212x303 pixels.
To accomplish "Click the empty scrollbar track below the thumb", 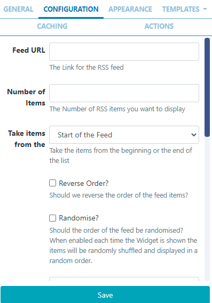I will [x=207, y=209].
